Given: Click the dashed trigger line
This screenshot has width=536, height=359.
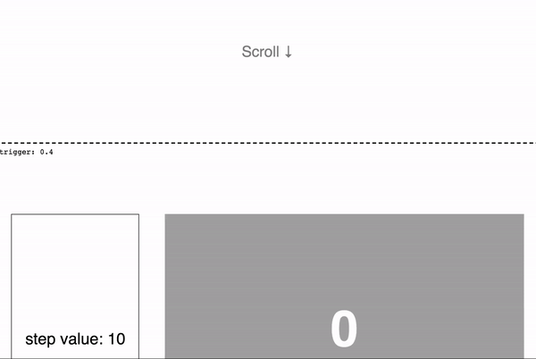Looking at the screenshot, I should 268,143.
